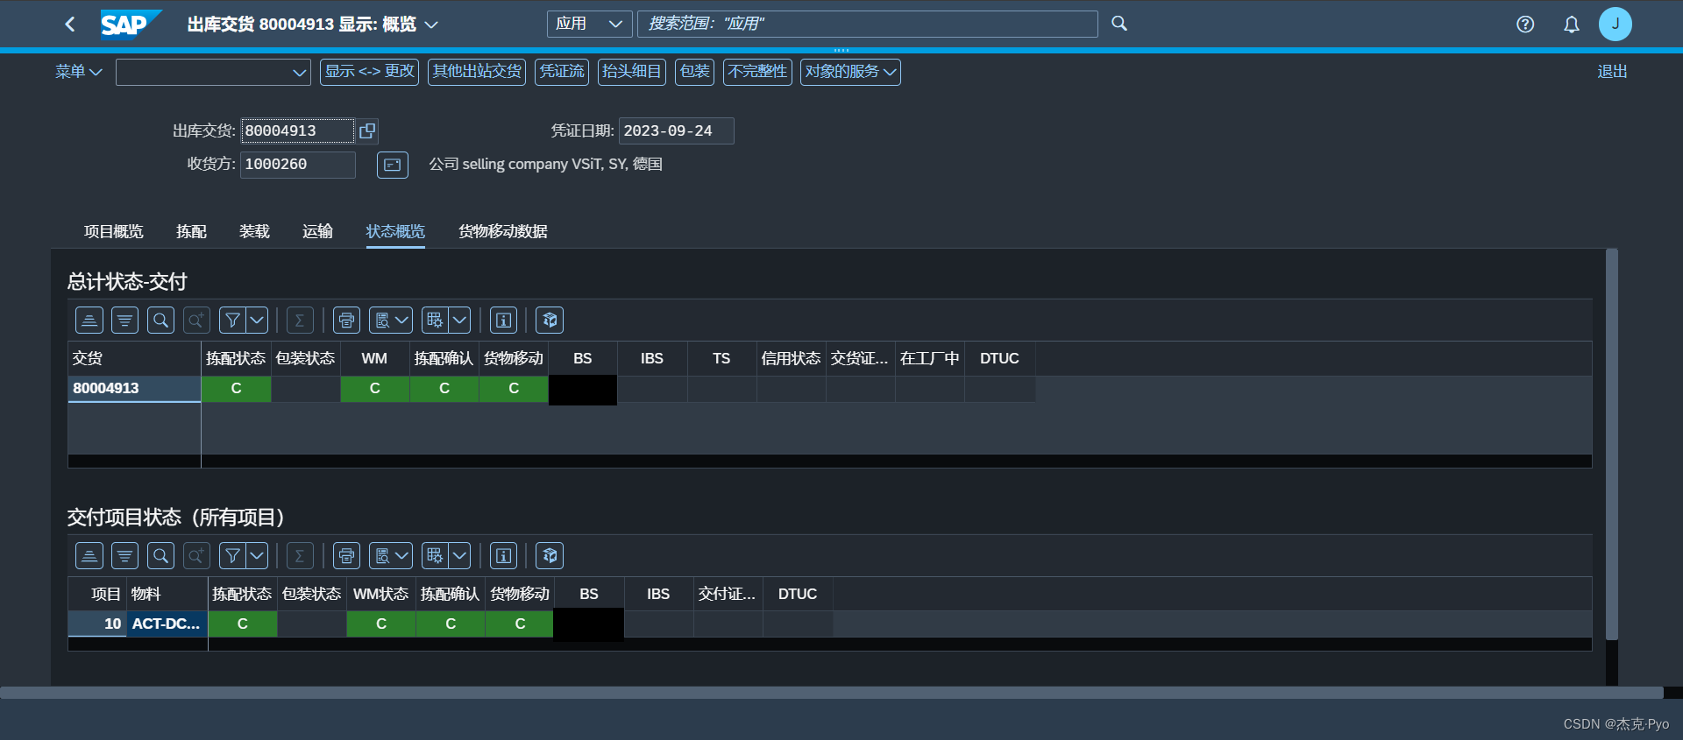Views icon in 总计状态-交付 toolbar
The width and height of the screenshot is (1683, 740).
[x=382, y=321]
